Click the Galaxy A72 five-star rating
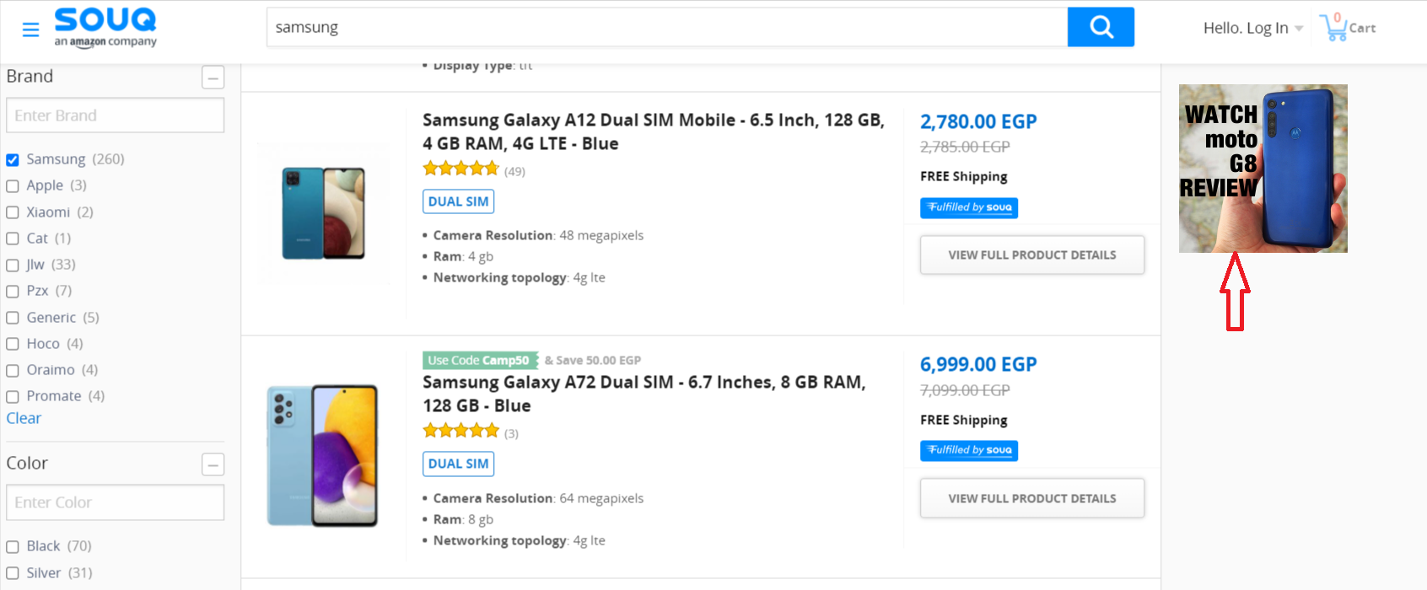The image size is (1427, 590). click(460, 431)
